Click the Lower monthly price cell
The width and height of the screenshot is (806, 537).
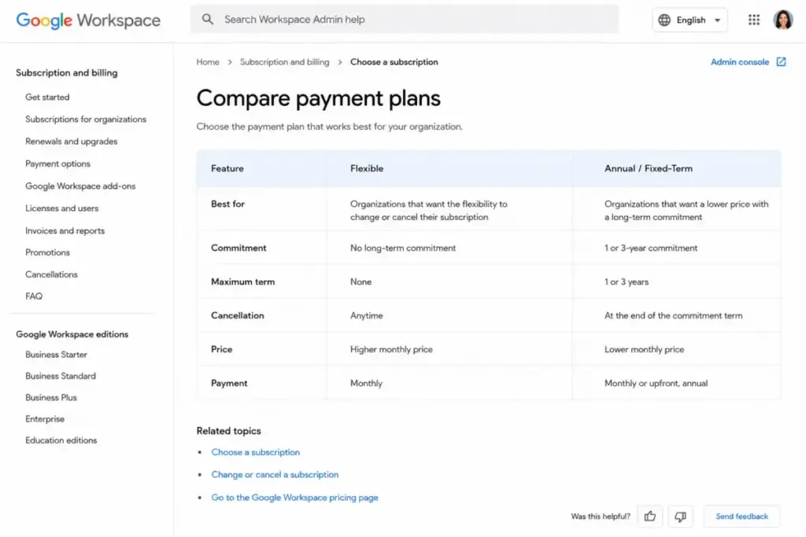coord(644,349)
